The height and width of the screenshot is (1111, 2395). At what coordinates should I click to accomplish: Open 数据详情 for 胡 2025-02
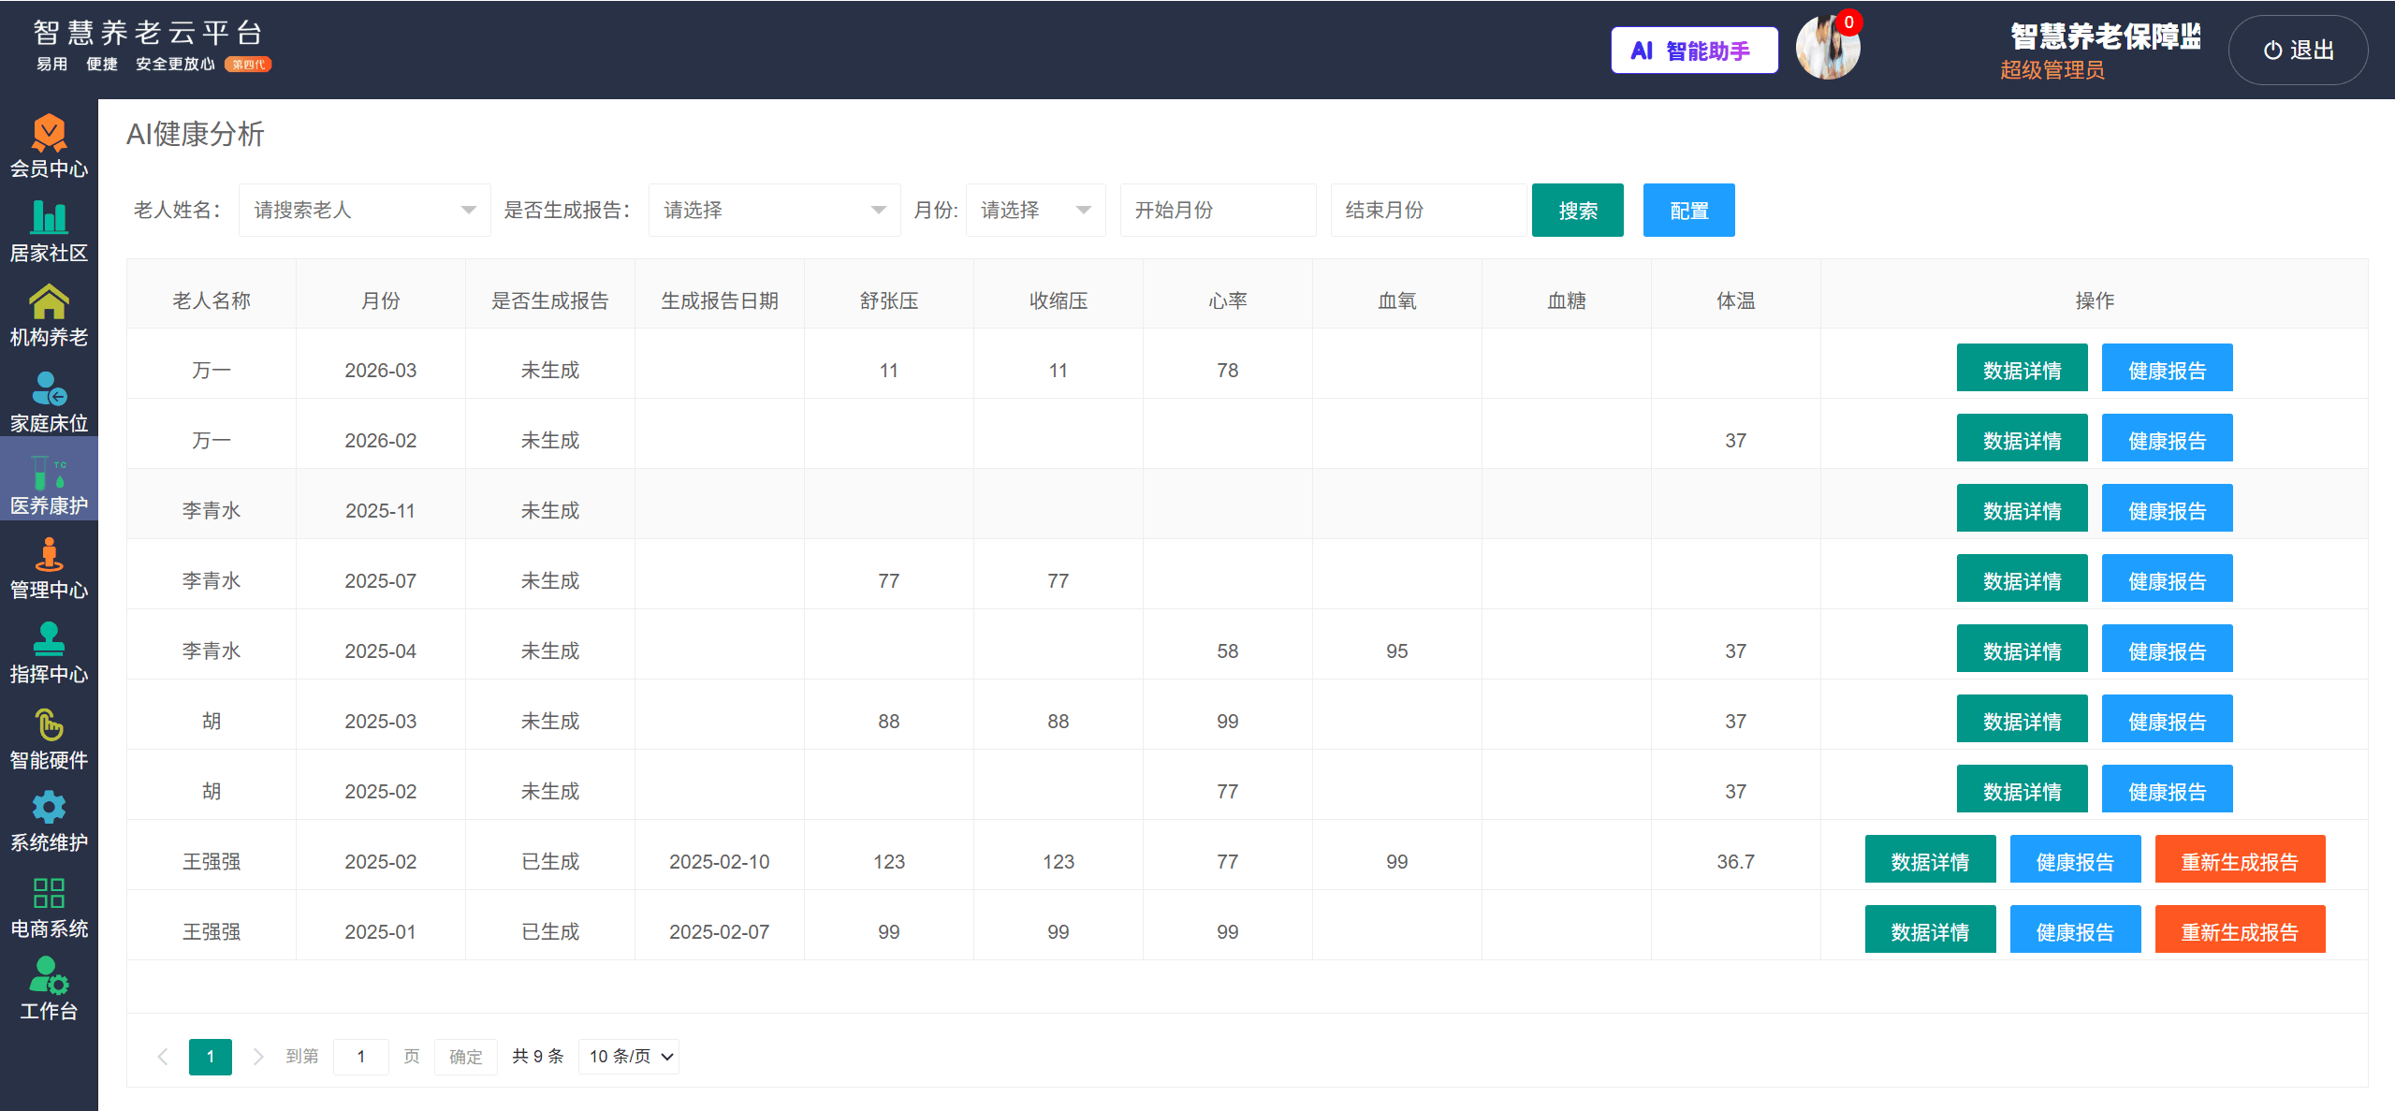pos(2022,791)
